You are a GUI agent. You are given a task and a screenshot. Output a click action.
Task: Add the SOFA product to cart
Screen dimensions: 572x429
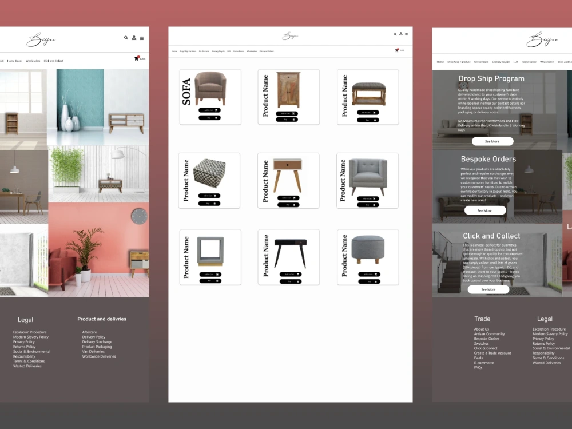210,109
